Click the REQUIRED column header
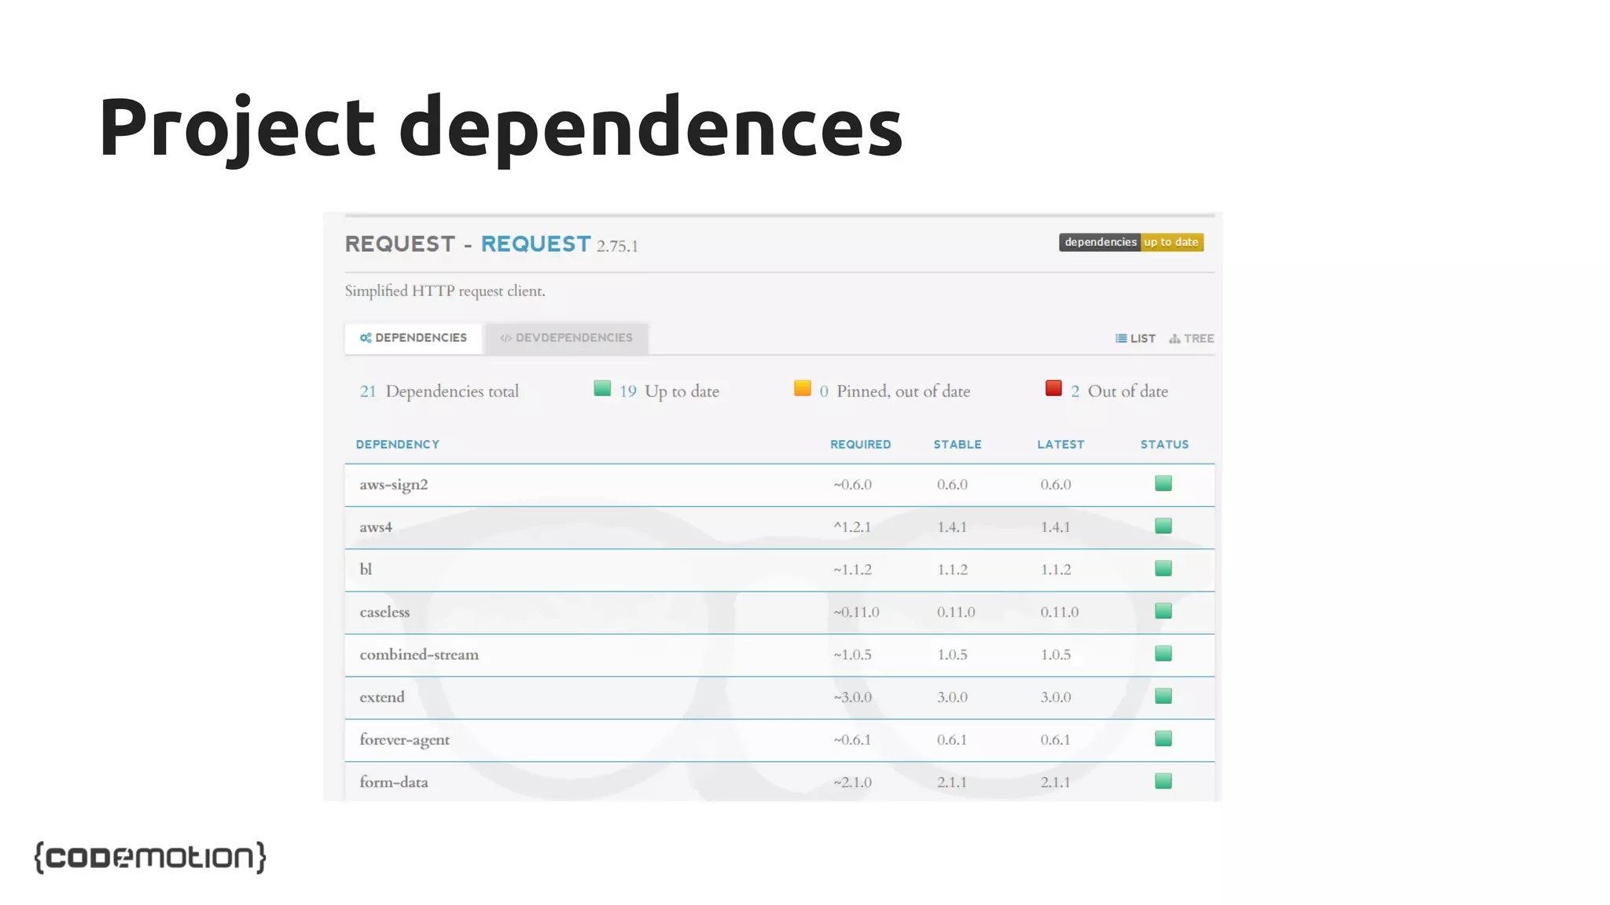 [x=861, y=445]
